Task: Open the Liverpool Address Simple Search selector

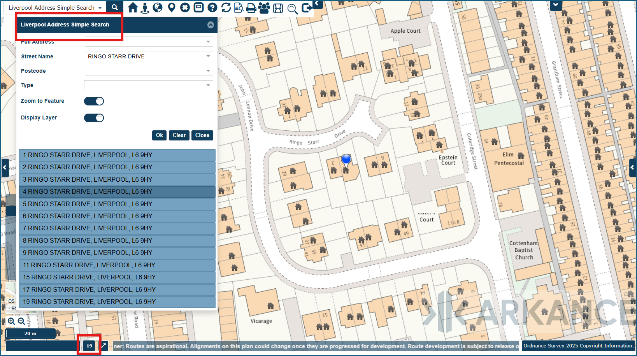Action: click(55, 7)
